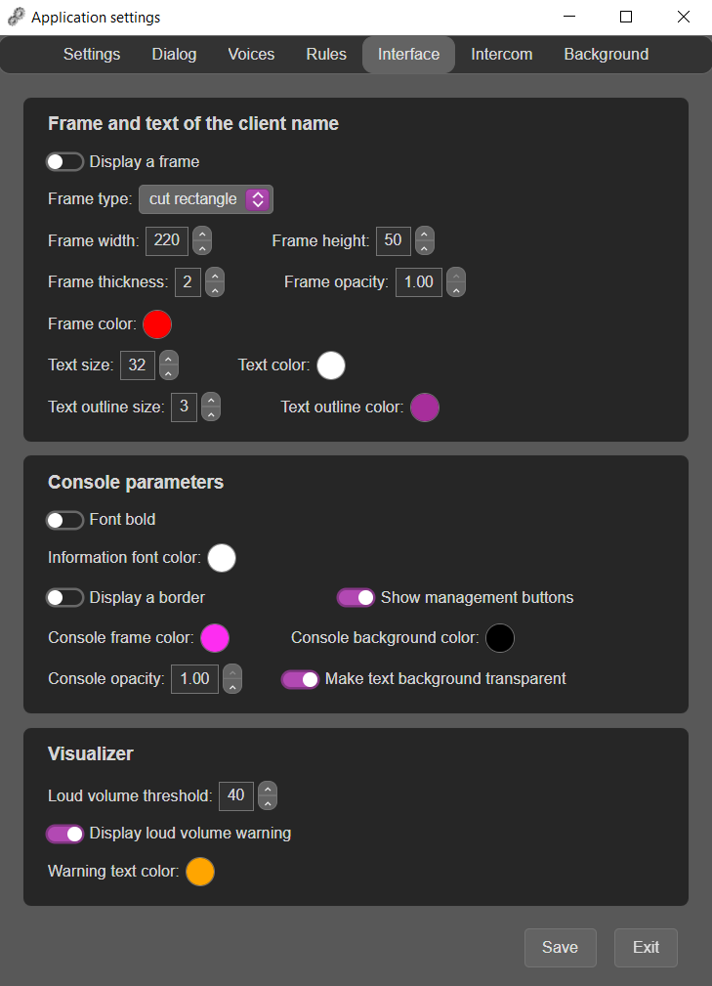Decrease Text size with the down arrow
Image resolution: width=712 pixels, height=986 pixels.
tap(168, 373)
